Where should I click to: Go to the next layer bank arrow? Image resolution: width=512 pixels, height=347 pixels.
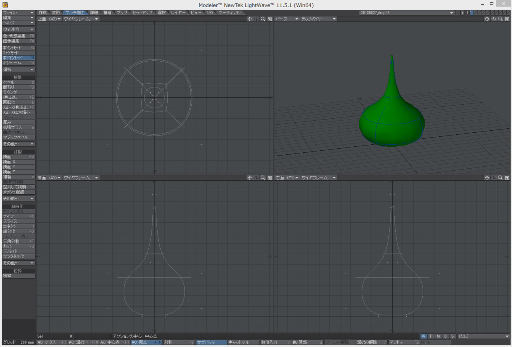click(x=462, y=13)
